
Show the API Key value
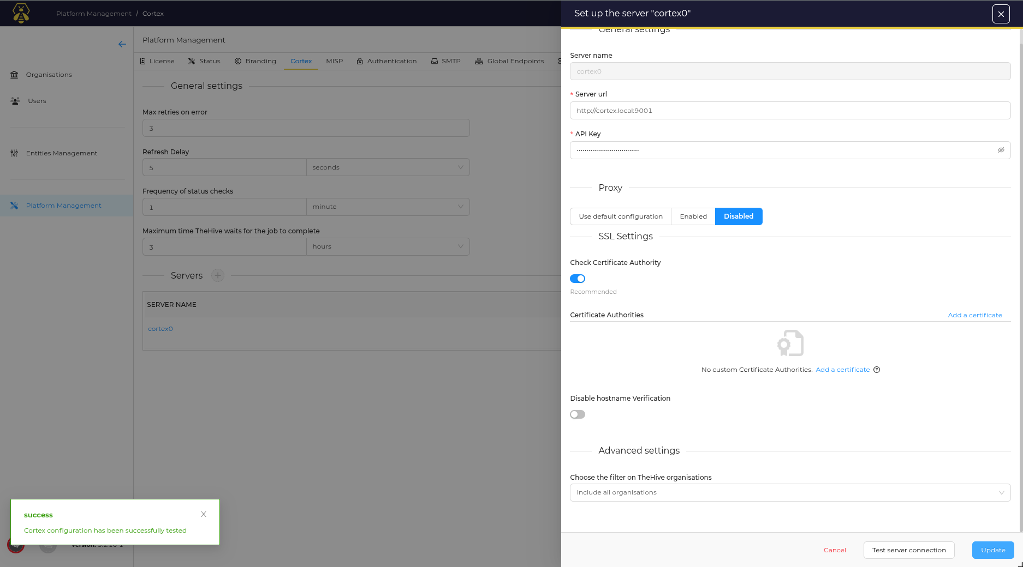1001,150
